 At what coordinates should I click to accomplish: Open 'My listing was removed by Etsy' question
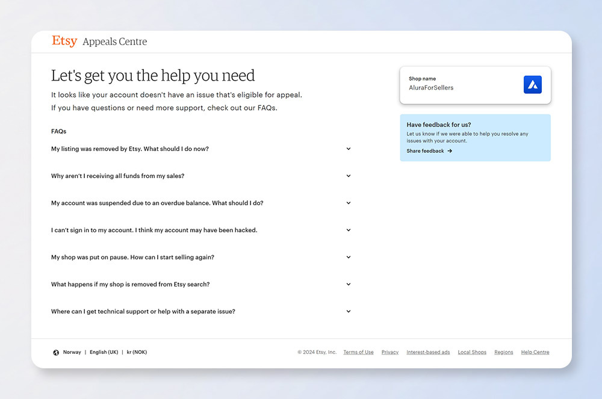(x=130, y=149)
